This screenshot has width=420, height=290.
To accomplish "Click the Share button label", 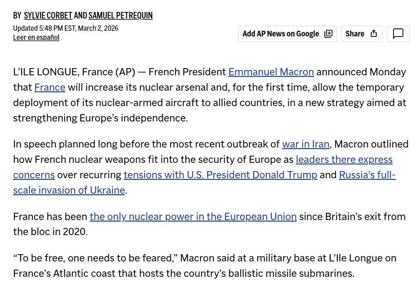I will (355, 34).
